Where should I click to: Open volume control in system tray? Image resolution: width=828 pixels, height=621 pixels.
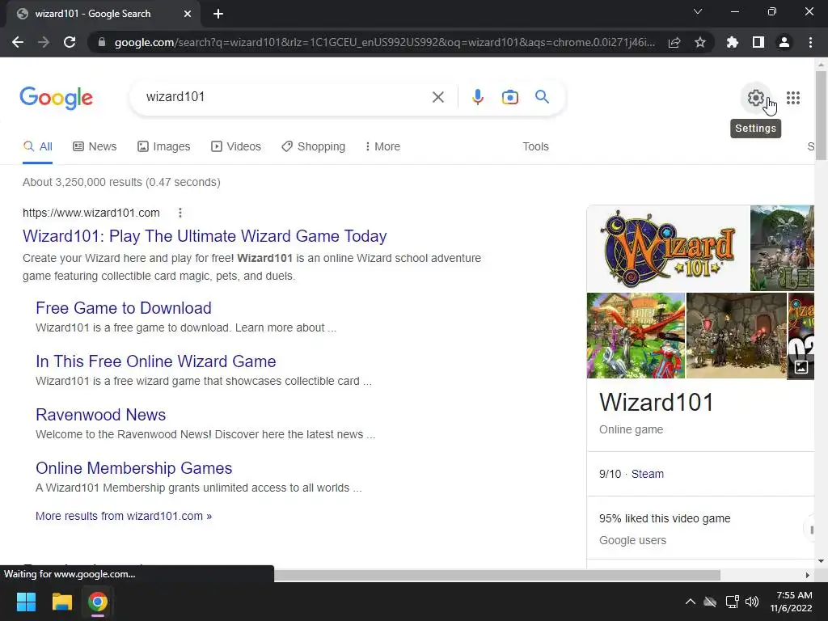752,602
